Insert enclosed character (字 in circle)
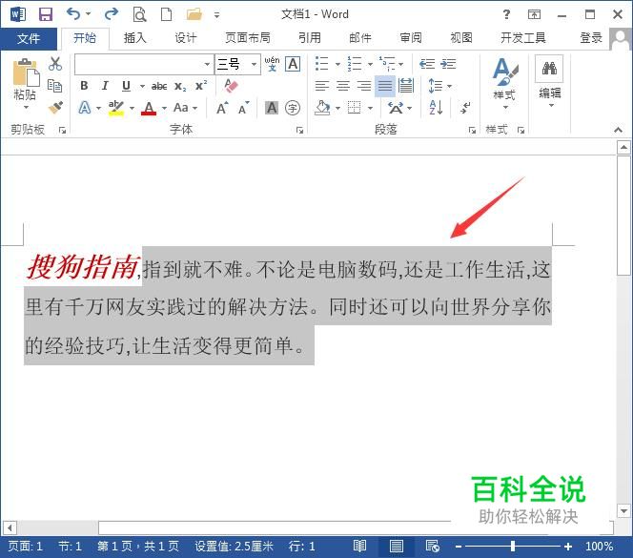The height and width of the screenshot is (558, 633). pos(293,108)
